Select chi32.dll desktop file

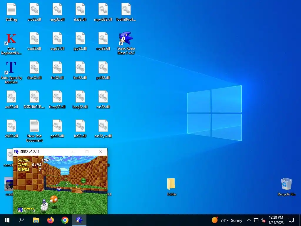(x=11, y=129)
